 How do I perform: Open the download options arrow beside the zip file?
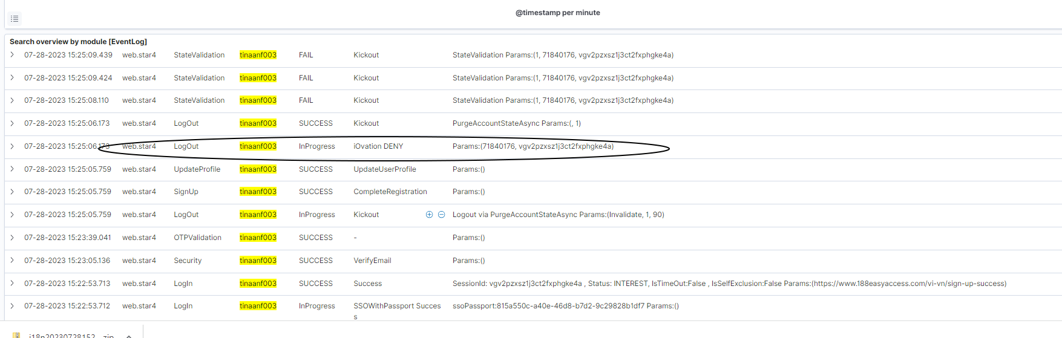129,336
